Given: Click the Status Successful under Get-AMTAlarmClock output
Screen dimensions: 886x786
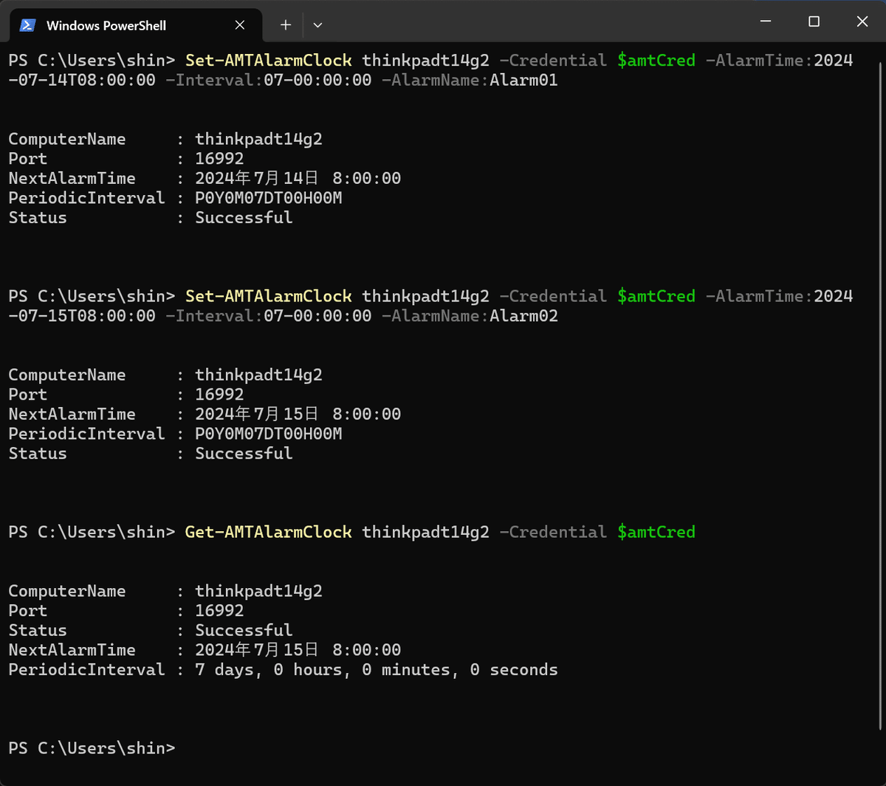Looking at the screenshot, I should coord(244,631).
